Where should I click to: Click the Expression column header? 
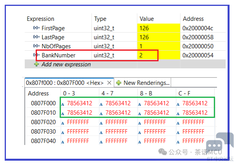pyautogui.click(x=40, y=19)
